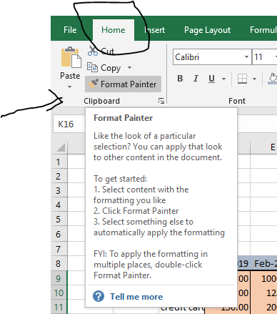Click the Cut scissors icon
Screen dimensions: 277x314
(x=93, y=51)
